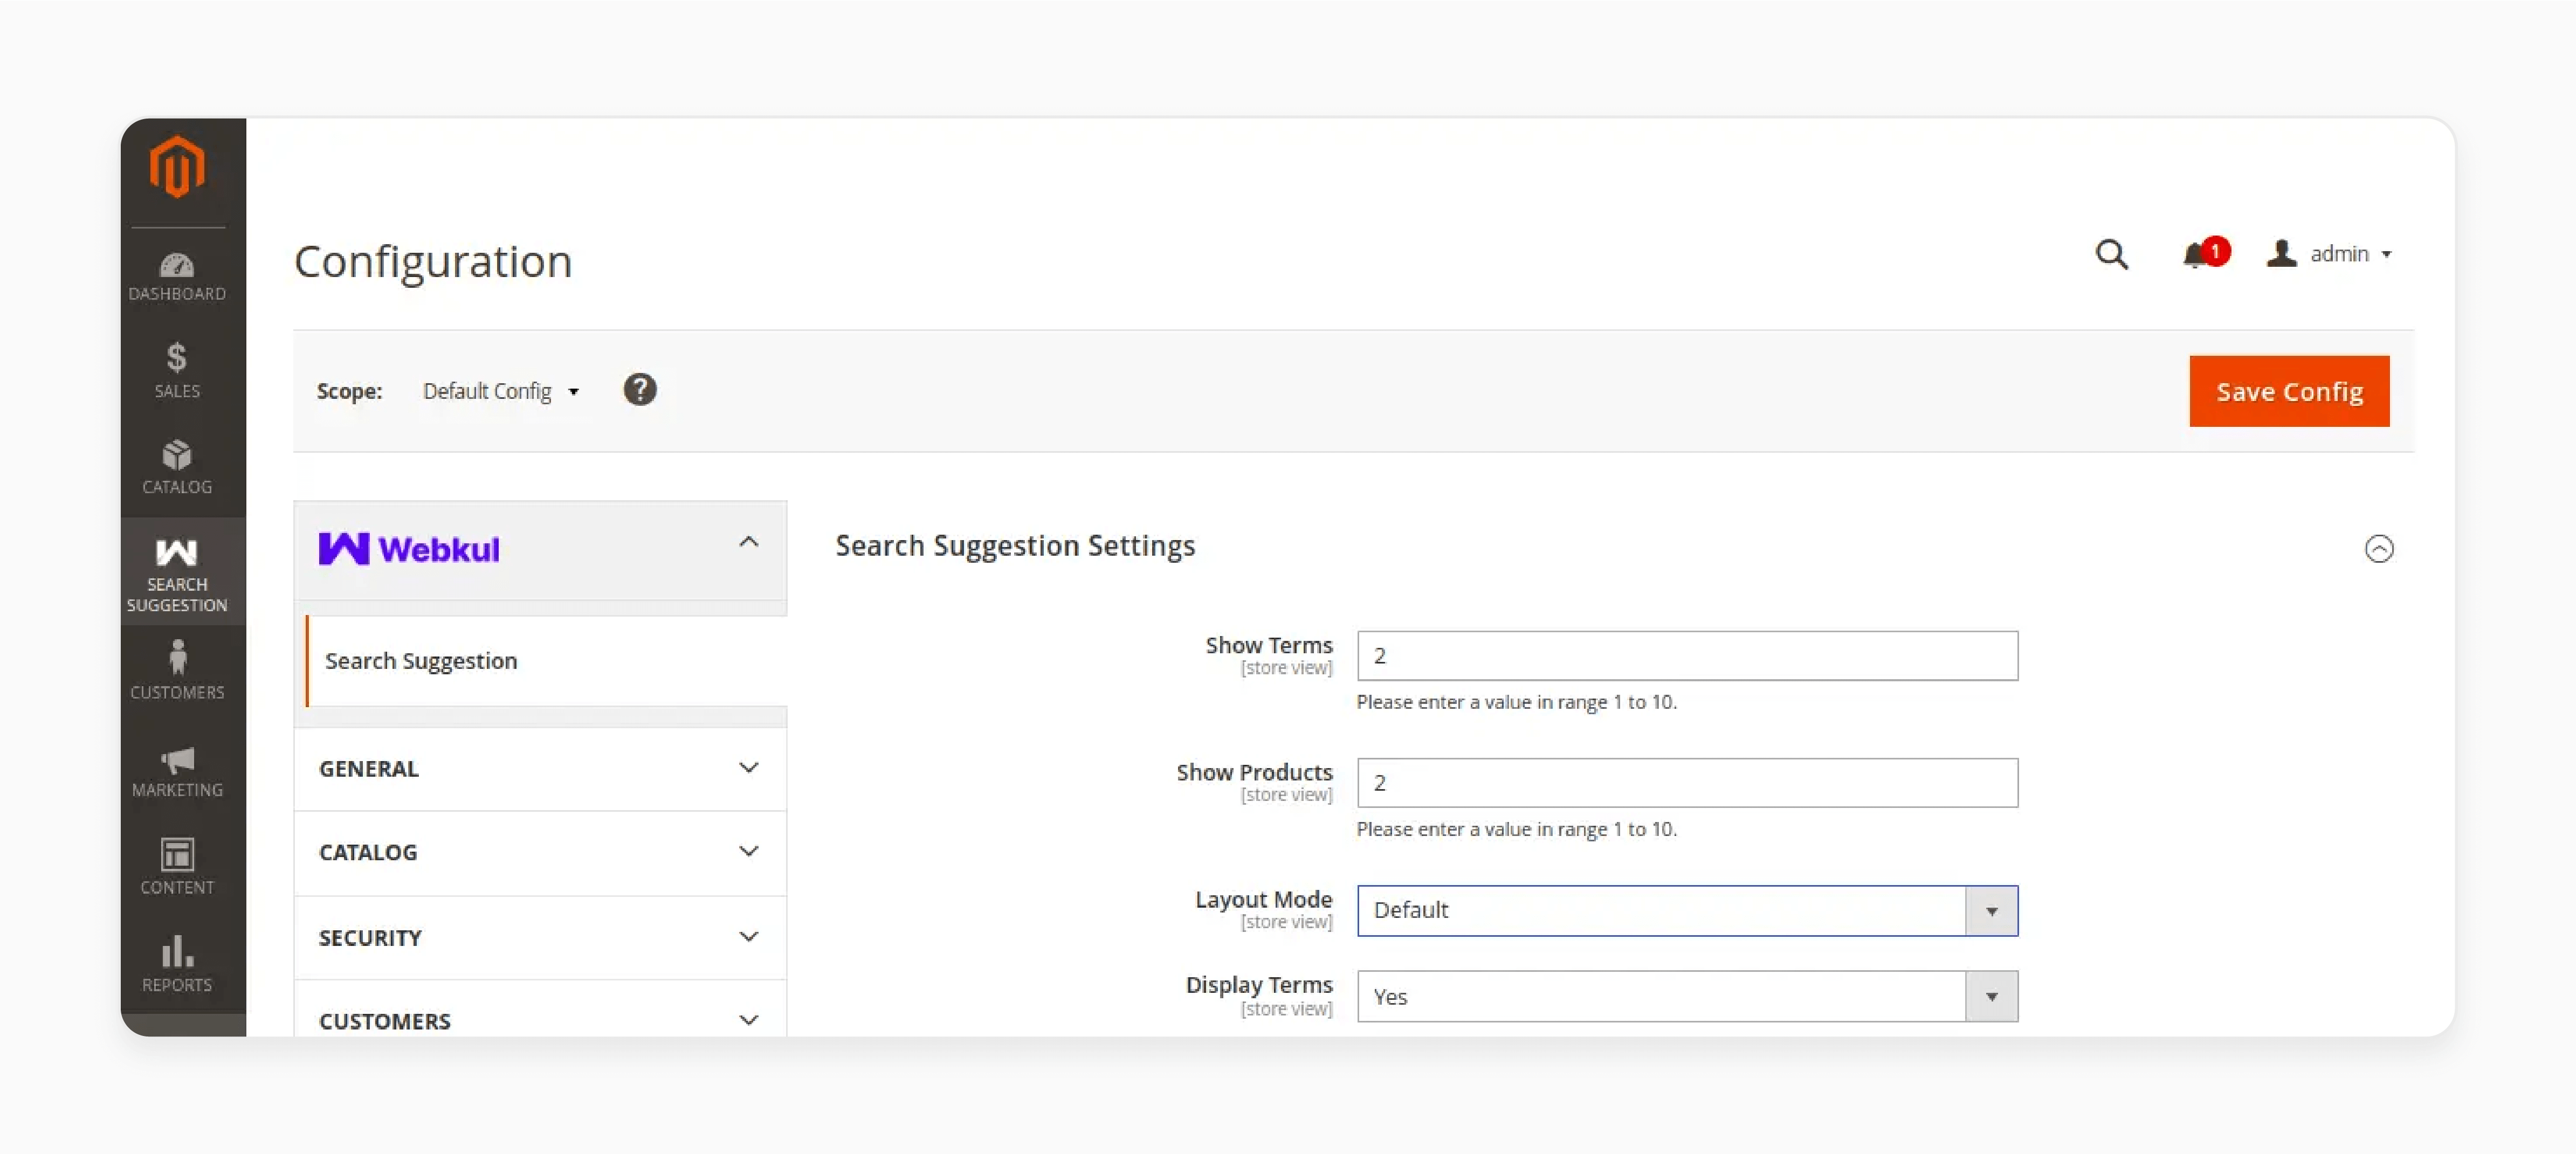The width and height of the screenshot is (2576, 1154).
Task: Open the Default Config scope dropdown
Action: point(501,391)
